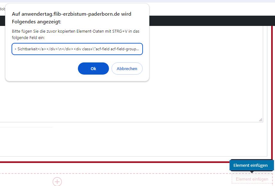
Task: Click the thin gray line under the text area
Action: pyautogui.click(x=26, y=127)
